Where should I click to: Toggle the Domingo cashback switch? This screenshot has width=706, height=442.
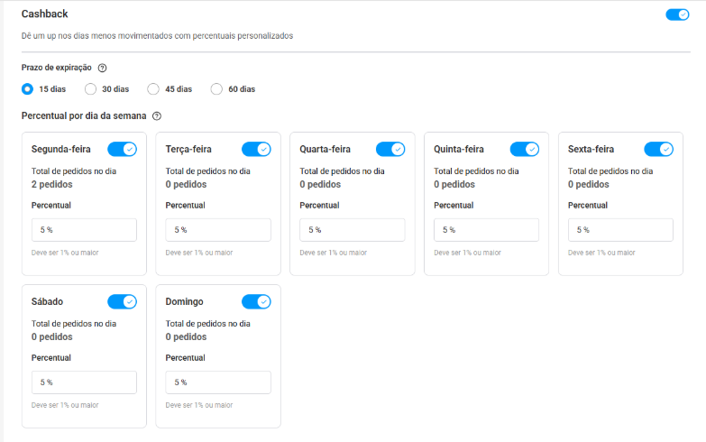[256, 302]
